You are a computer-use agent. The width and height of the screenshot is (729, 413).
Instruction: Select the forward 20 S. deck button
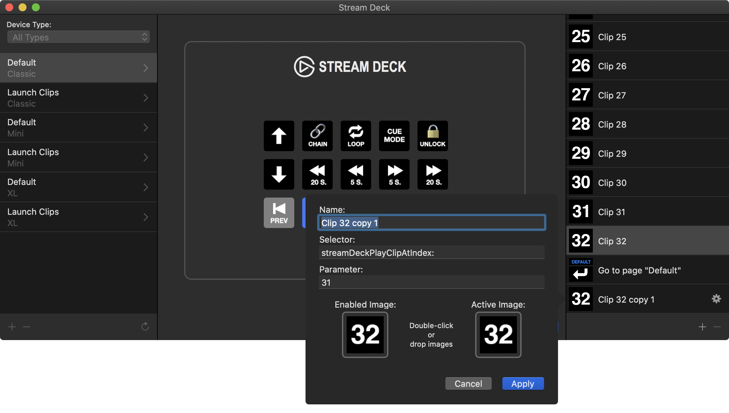[x=433, y=174]
